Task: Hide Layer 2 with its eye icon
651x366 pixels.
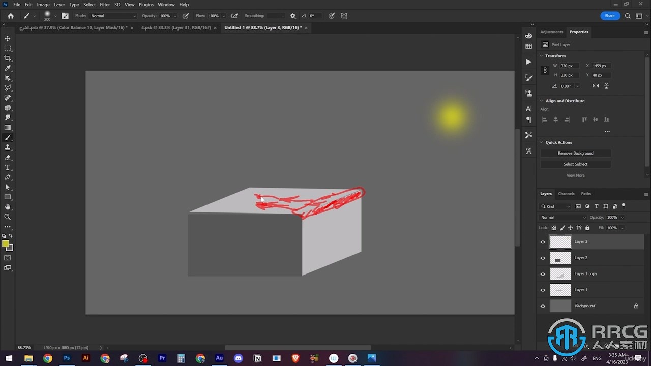Action: (x=543, y=258)
